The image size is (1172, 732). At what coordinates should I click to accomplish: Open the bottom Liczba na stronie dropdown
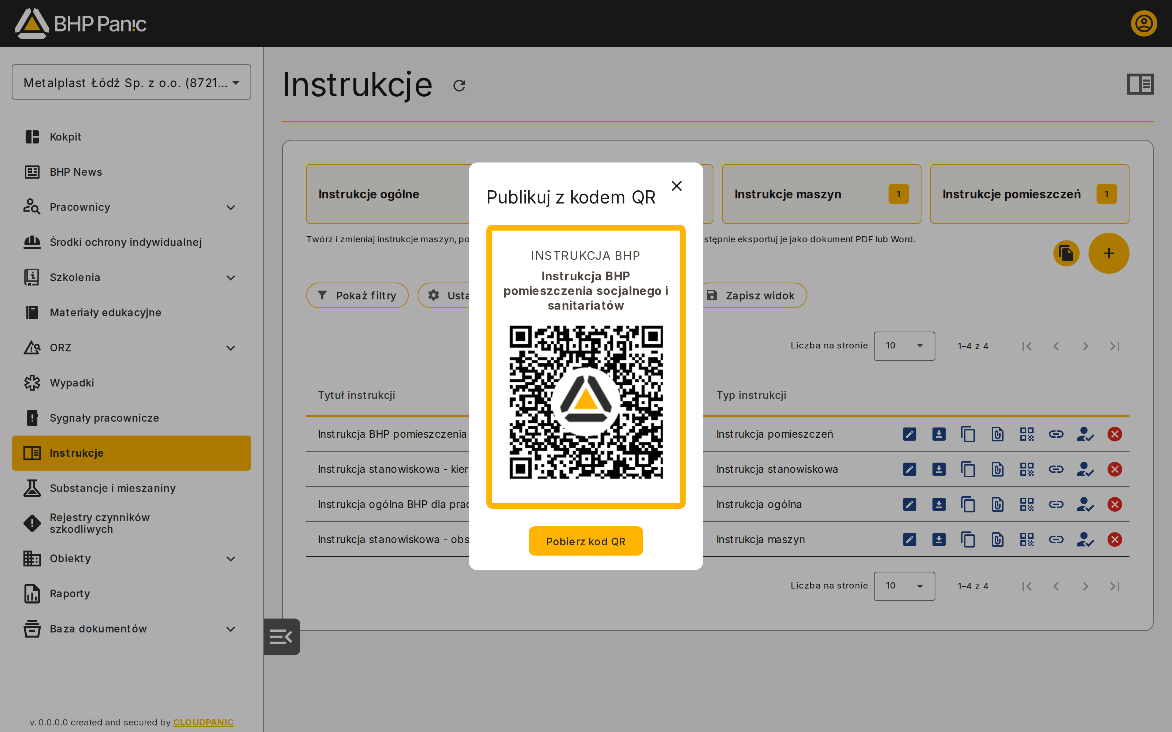click(x=904, y=586)
